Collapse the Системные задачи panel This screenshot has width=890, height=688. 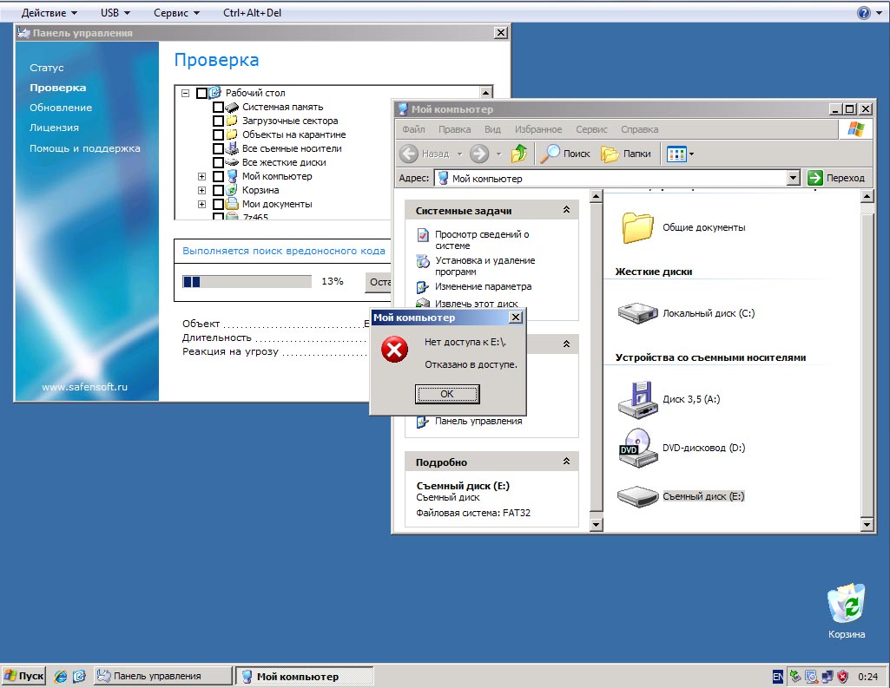point(566,210)
